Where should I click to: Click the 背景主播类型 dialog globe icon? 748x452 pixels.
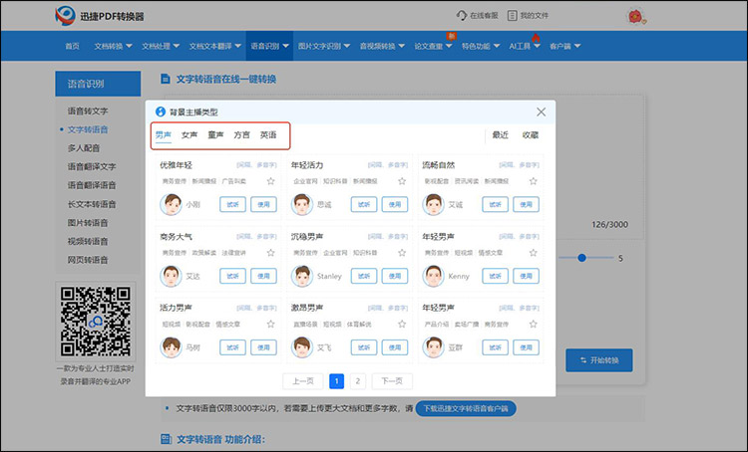pos(161,112)
